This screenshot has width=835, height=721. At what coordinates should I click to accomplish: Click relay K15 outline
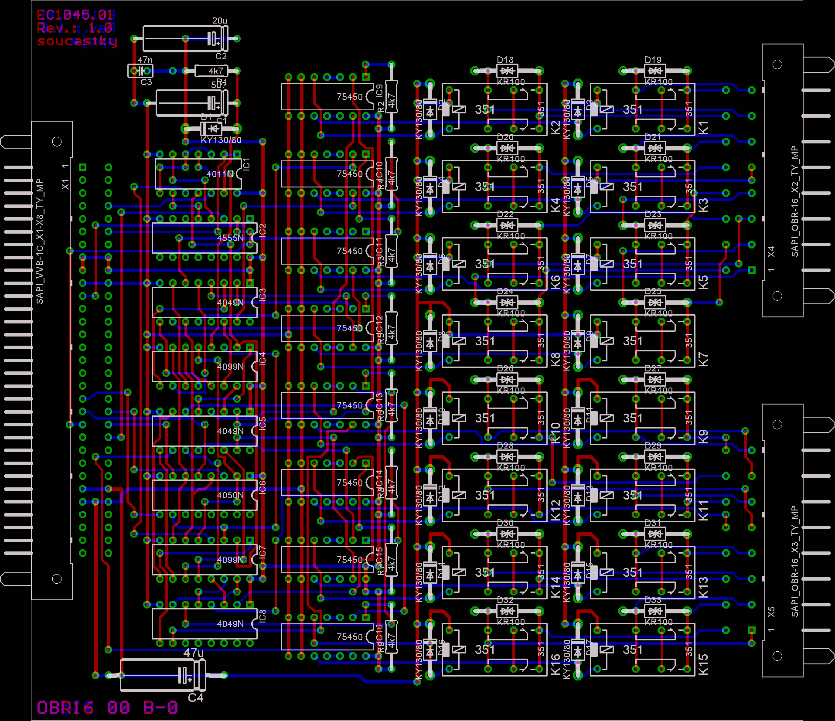642,650
